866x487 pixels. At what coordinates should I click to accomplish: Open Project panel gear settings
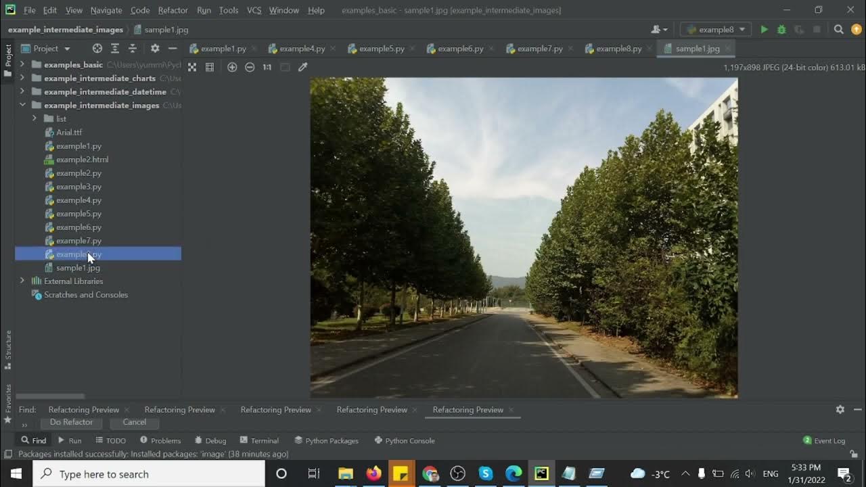coord(155,49)
